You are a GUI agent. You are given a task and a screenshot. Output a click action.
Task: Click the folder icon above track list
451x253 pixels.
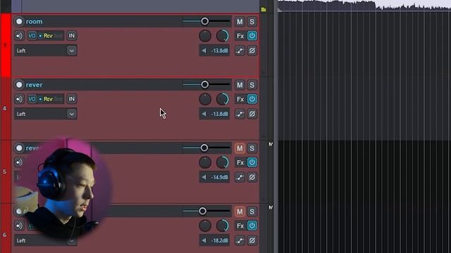click(264, 9)
